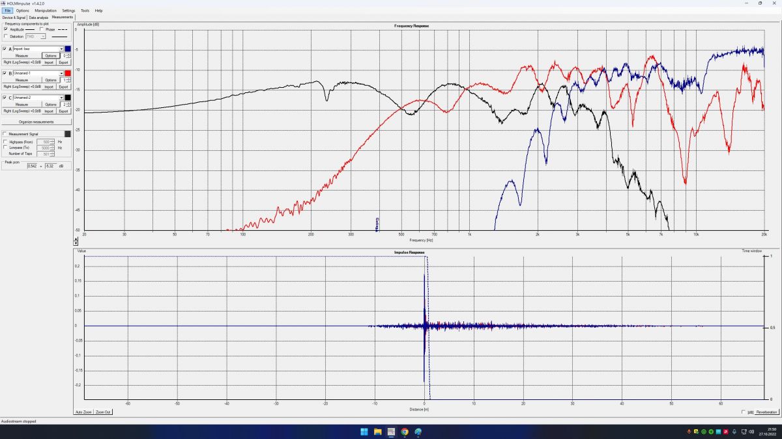Enable the Distortion plot checkbox
The height and width of the screenshot is (439, 782).
6,36
